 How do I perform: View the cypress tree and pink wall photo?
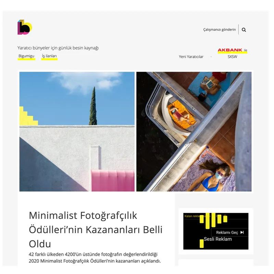[x=77, y=132]
